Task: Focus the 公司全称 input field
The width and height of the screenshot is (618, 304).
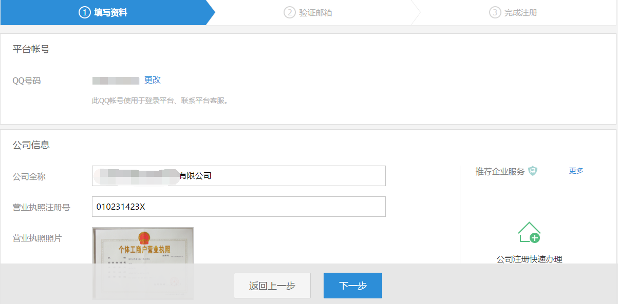Action: coord(238,176)
